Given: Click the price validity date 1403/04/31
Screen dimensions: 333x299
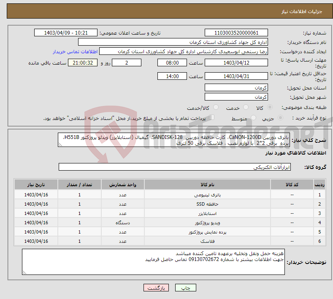Looking at the screenshot, I should click(236, 76).
